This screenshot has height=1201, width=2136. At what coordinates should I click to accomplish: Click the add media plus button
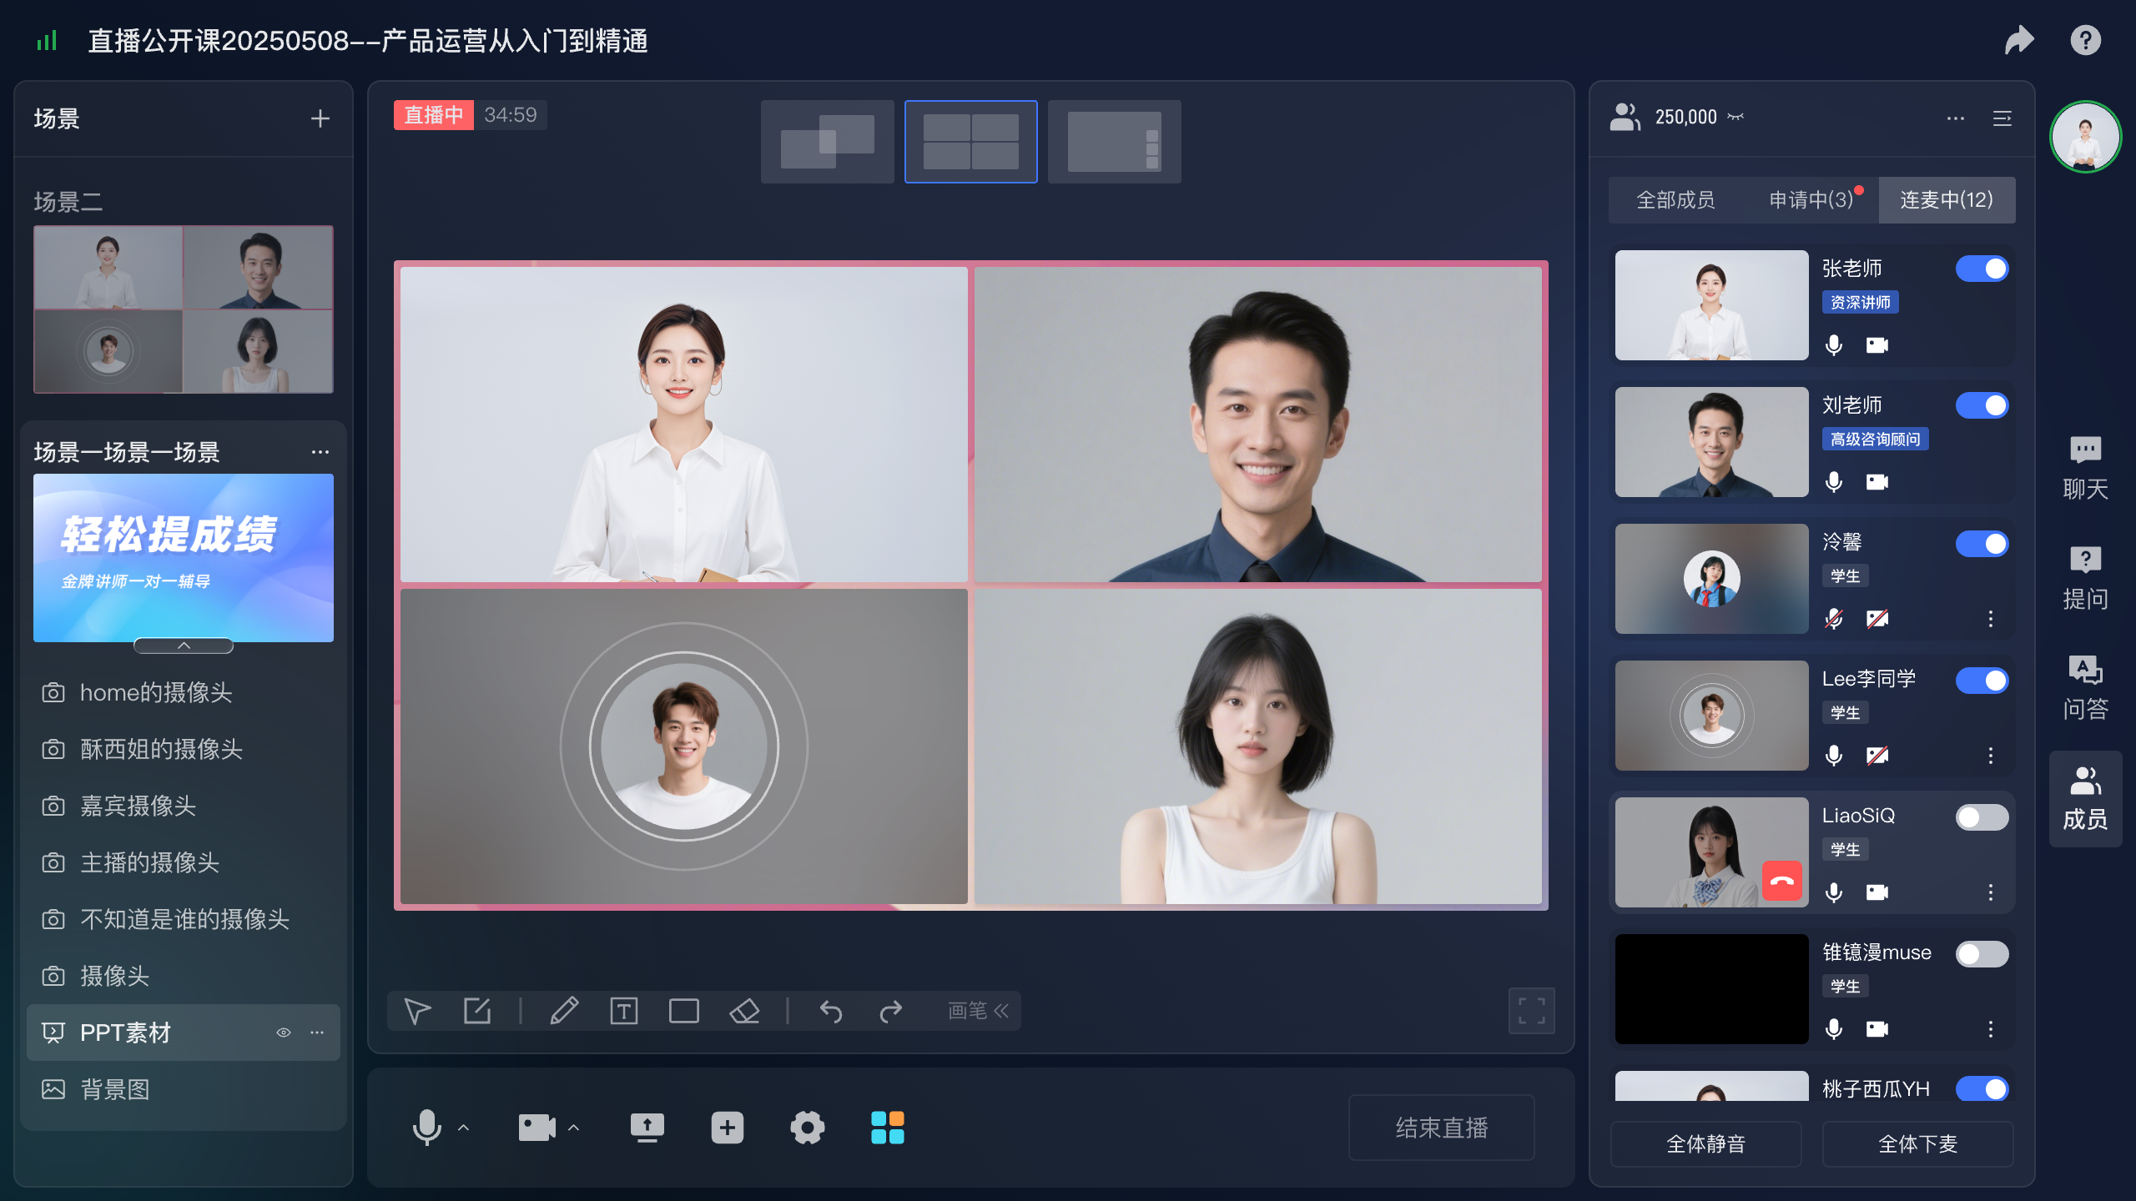pos(728,1128)
